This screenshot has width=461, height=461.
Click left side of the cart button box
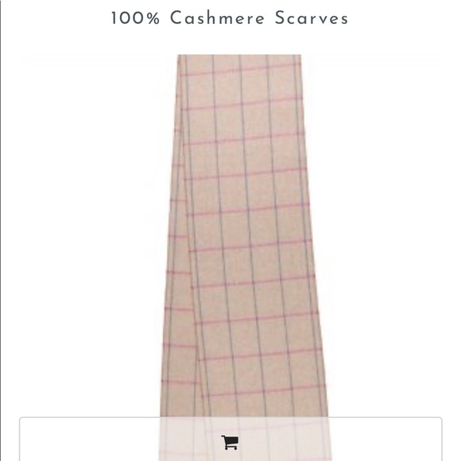pos(88,439)
